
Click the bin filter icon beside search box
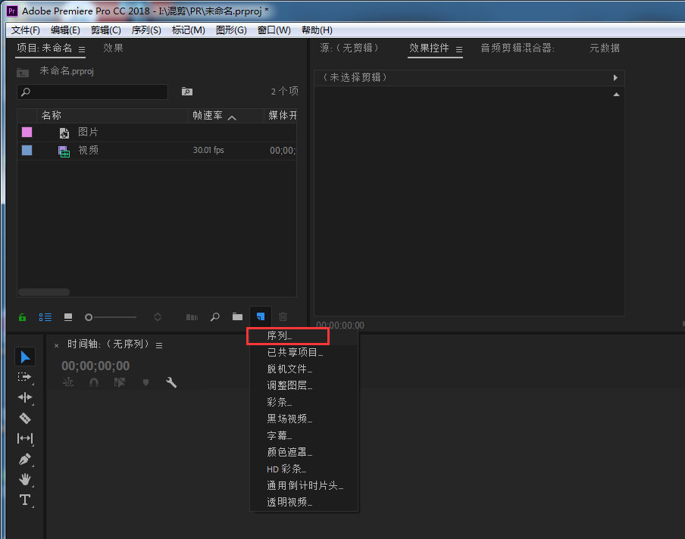click(x=187, y=91)
